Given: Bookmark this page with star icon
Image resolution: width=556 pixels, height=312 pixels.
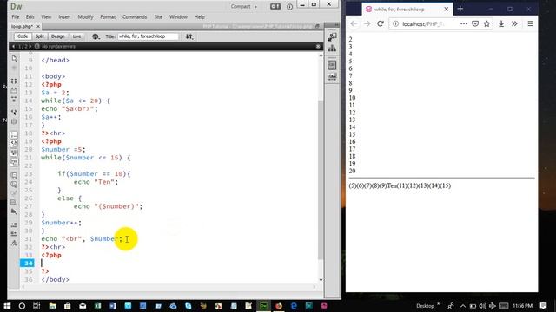Looking at the screenshot, I should [x=486, y=23].
